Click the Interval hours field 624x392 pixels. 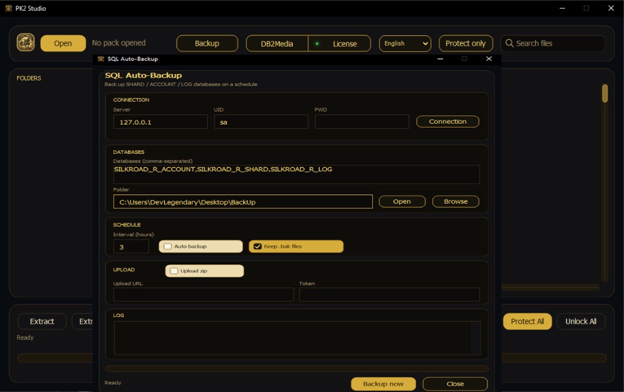[131, 247]
